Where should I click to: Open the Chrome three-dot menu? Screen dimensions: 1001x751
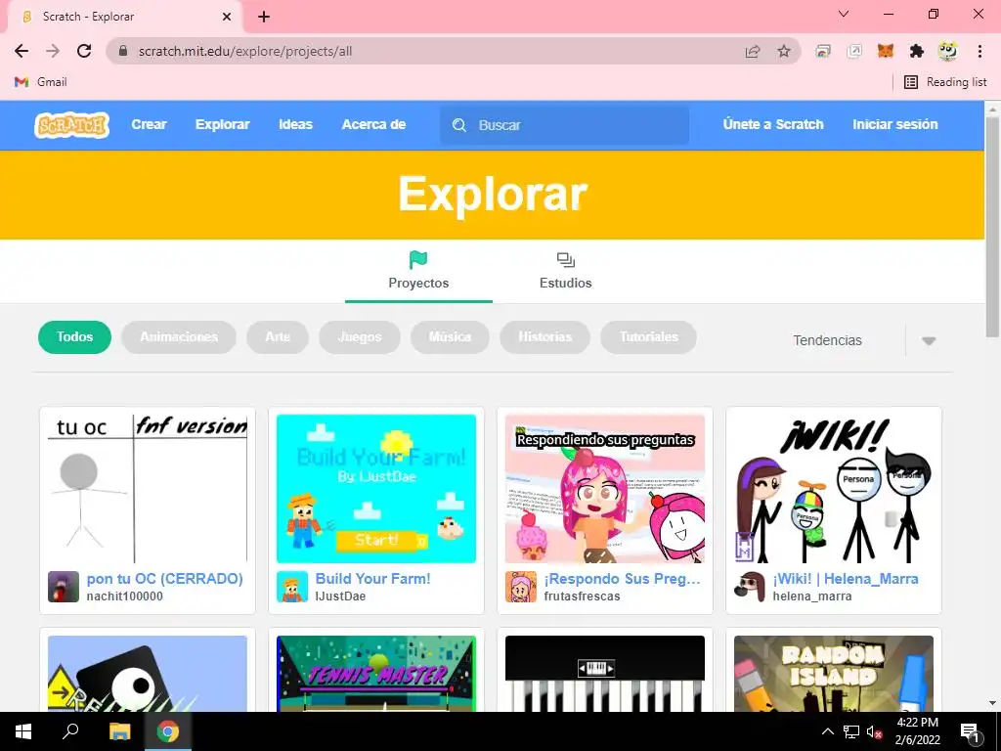click(x=979, y=51)
